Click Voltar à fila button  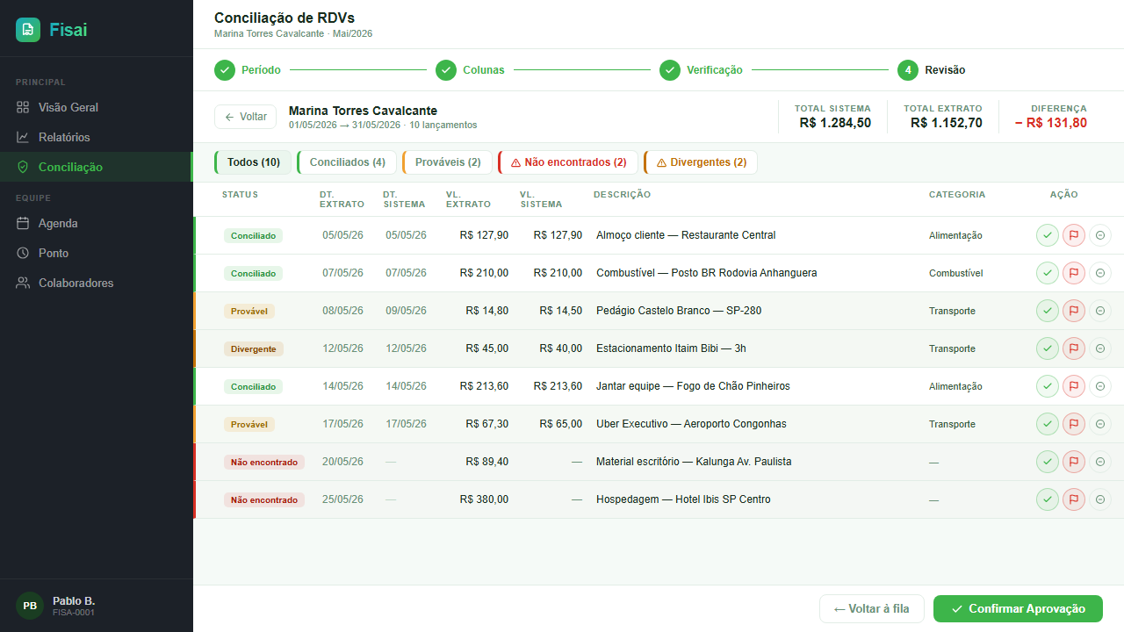pos(871,609)
